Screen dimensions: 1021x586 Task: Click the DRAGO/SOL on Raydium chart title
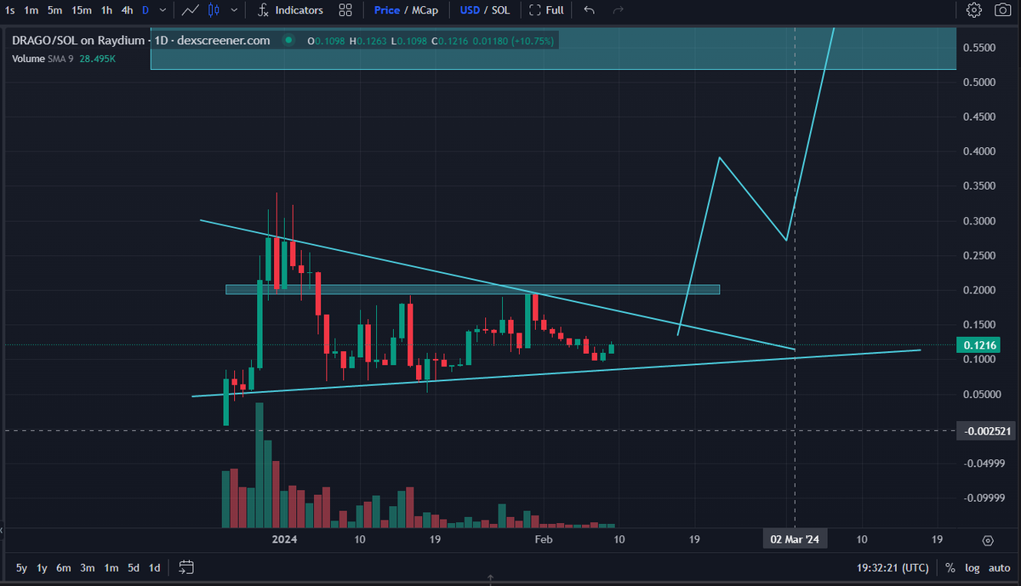[81, 40]
